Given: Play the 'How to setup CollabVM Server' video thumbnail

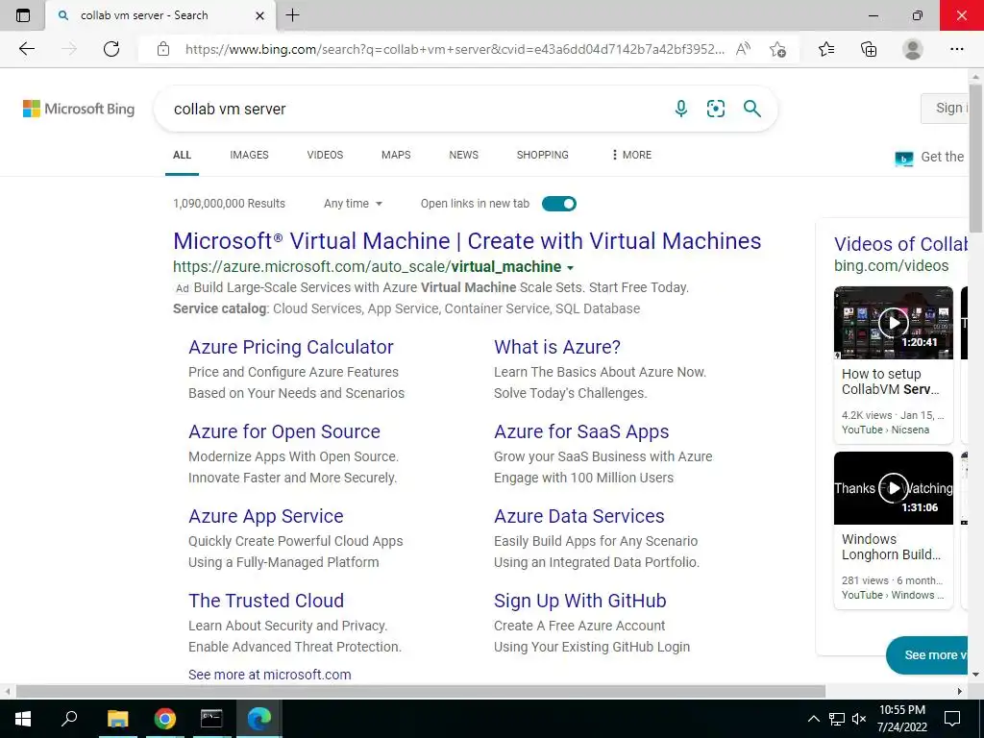Looking at the screenshot, I should click(x=894, y=323).
